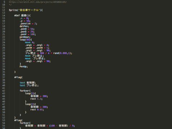This screenshot has width=172, height=129.
Task: Click the "loop(90){" header
Action: (26, 40)
